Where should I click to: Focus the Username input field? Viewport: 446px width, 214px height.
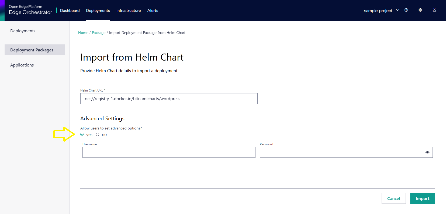(169, 152)
